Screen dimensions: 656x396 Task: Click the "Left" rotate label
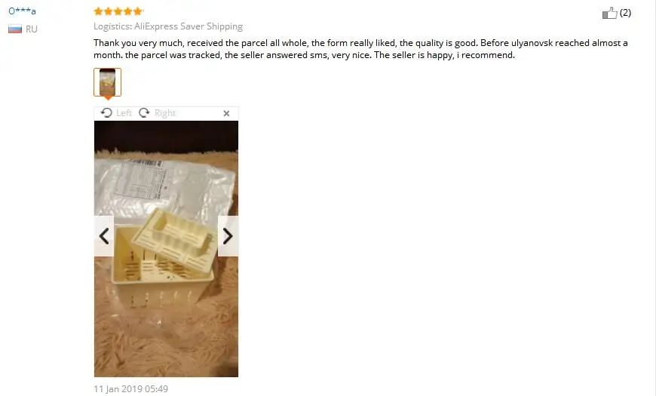pyautogui.click(x=124, y=113)
